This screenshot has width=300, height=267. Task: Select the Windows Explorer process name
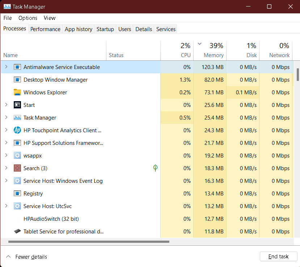point(45,92)
